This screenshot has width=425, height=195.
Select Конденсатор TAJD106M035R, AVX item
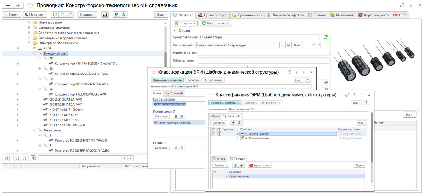coord(80,94)
